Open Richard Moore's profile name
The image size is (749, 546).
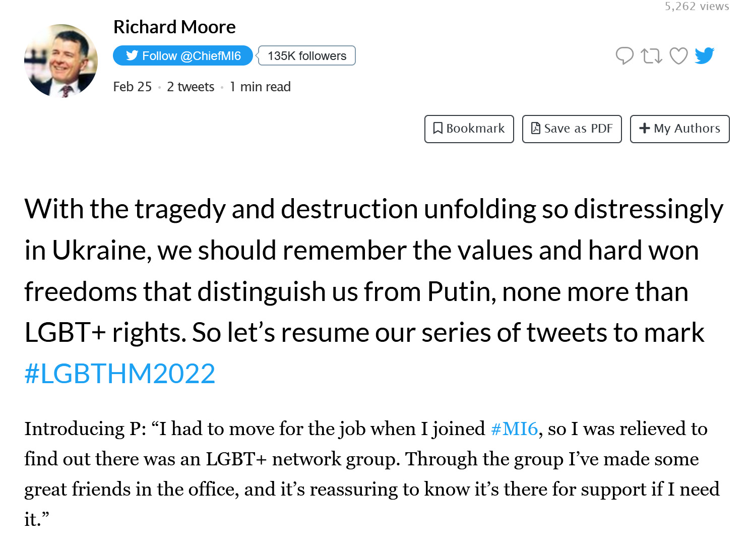click(x=174, y=27)
